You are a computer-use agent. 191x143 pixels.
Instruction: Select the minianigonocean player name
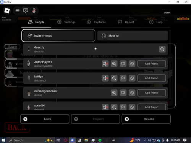click(x=45, y=91)
